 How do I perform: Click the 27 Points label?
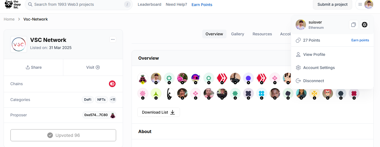pos(311,40)
